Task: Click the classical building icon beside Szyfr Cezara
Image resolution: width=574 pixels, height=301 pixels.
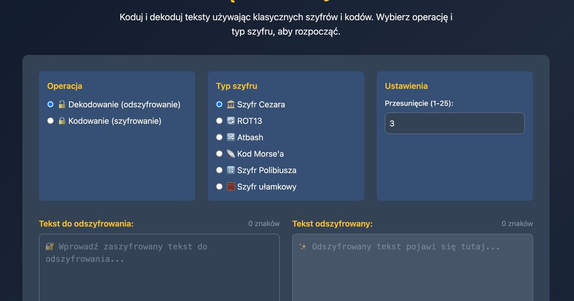Action: 230,104
